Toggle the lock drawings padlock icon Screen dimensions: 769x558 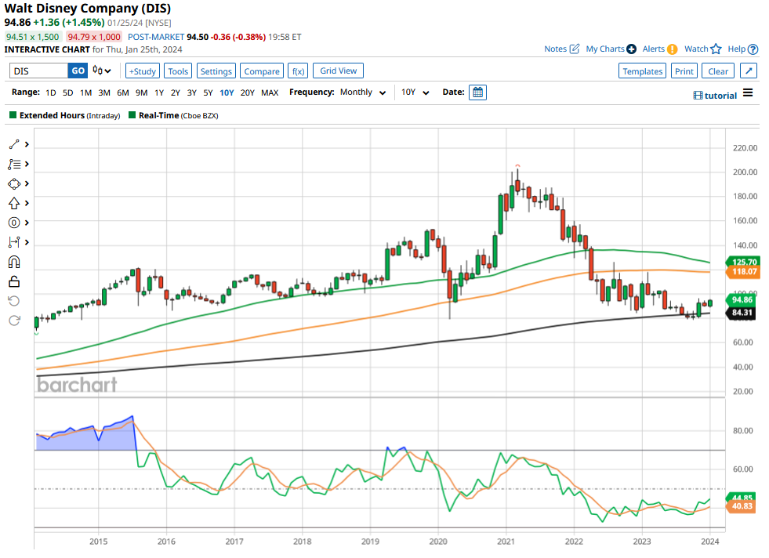14,281
